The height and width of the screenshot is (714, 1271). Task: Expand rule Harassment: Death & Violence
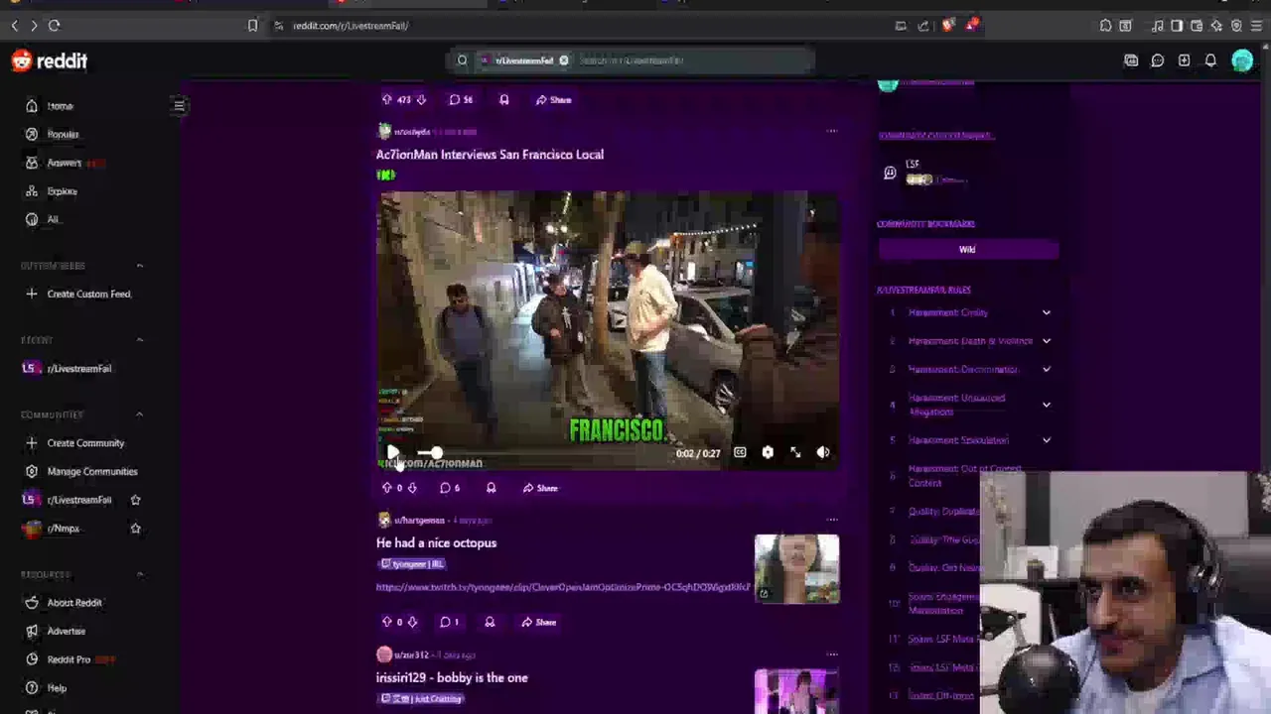(x=1046, y=341)
